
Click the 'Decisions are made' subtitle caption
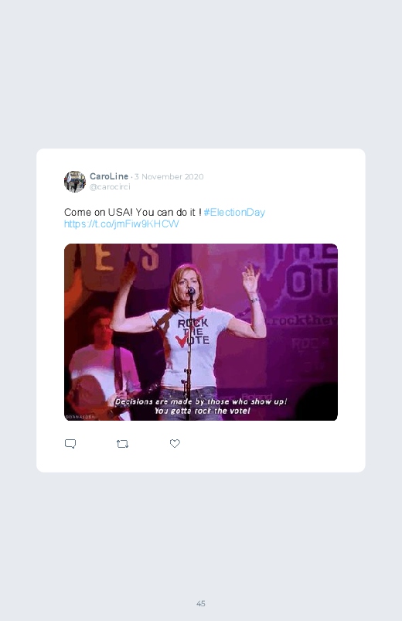click(201, 406)
